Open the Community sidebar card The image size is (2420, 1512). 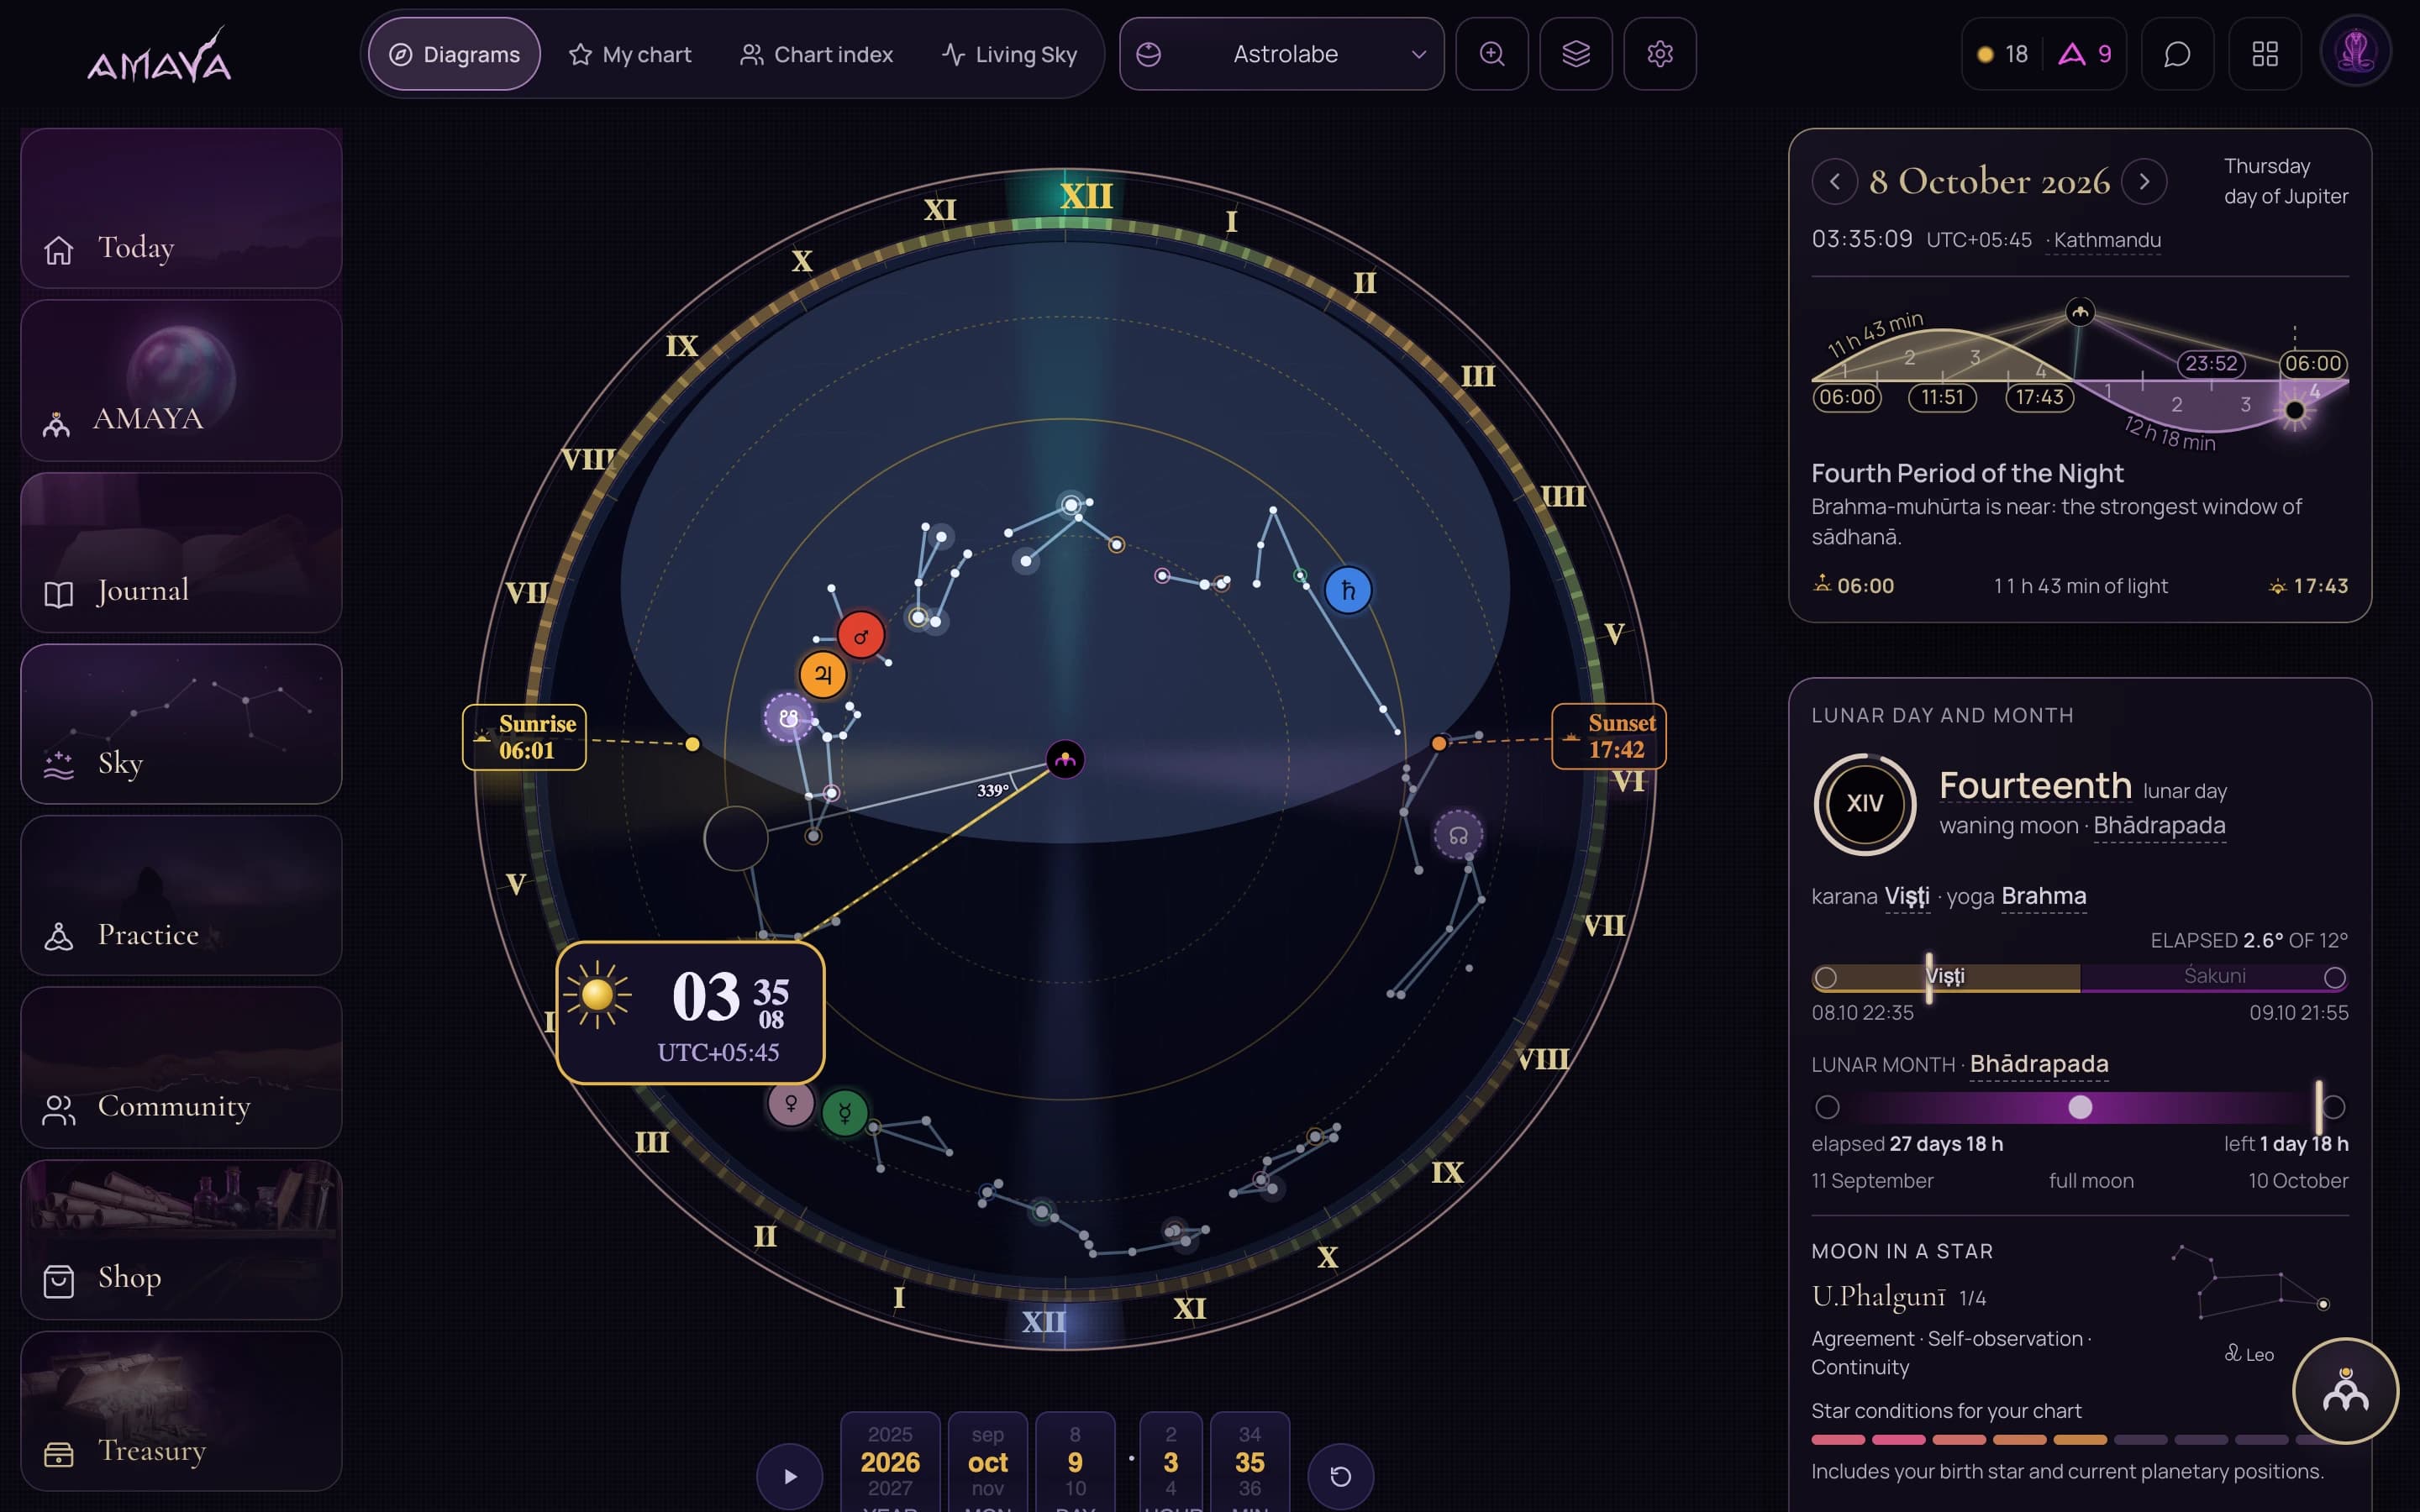click(x=181, y=1067)
